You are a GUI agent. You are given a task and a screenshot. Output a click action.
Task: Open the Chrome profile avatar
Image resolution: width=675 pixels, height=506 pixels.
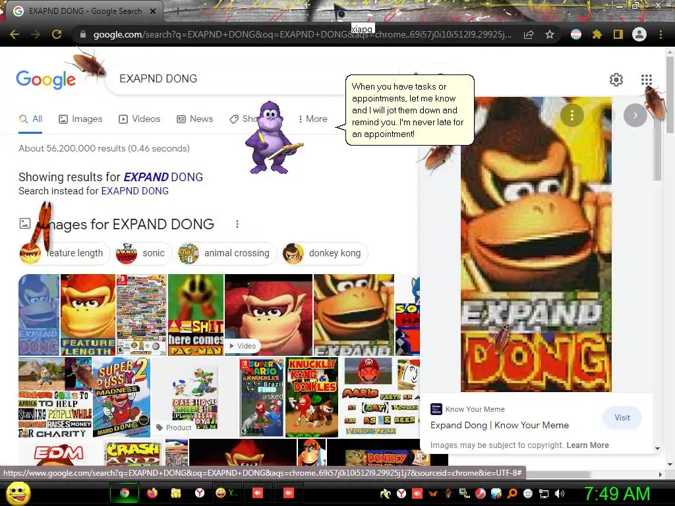[639, 34]
